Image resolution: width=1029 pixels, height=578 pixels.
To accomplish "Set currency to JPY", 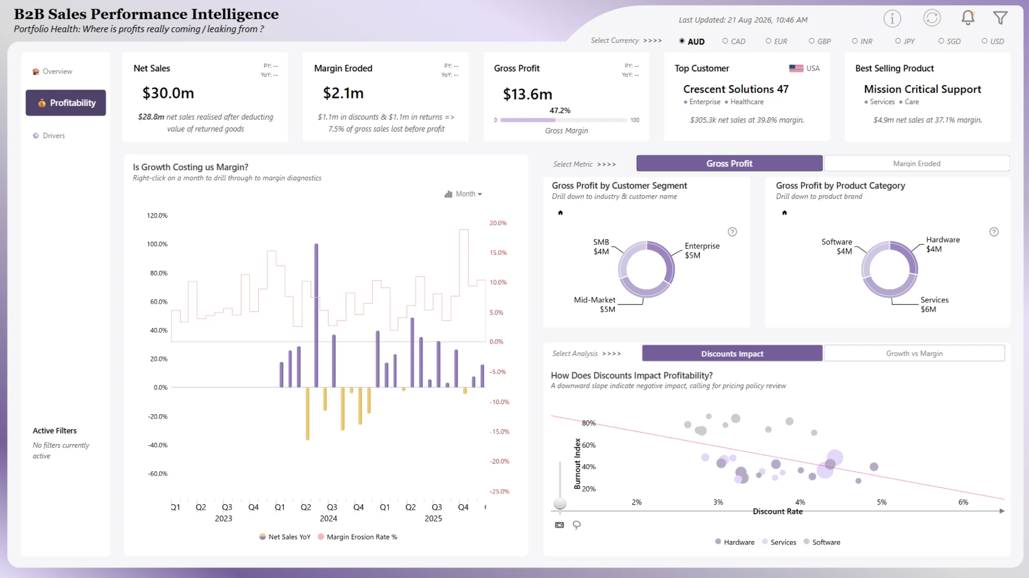I will (x=905, y=41).
